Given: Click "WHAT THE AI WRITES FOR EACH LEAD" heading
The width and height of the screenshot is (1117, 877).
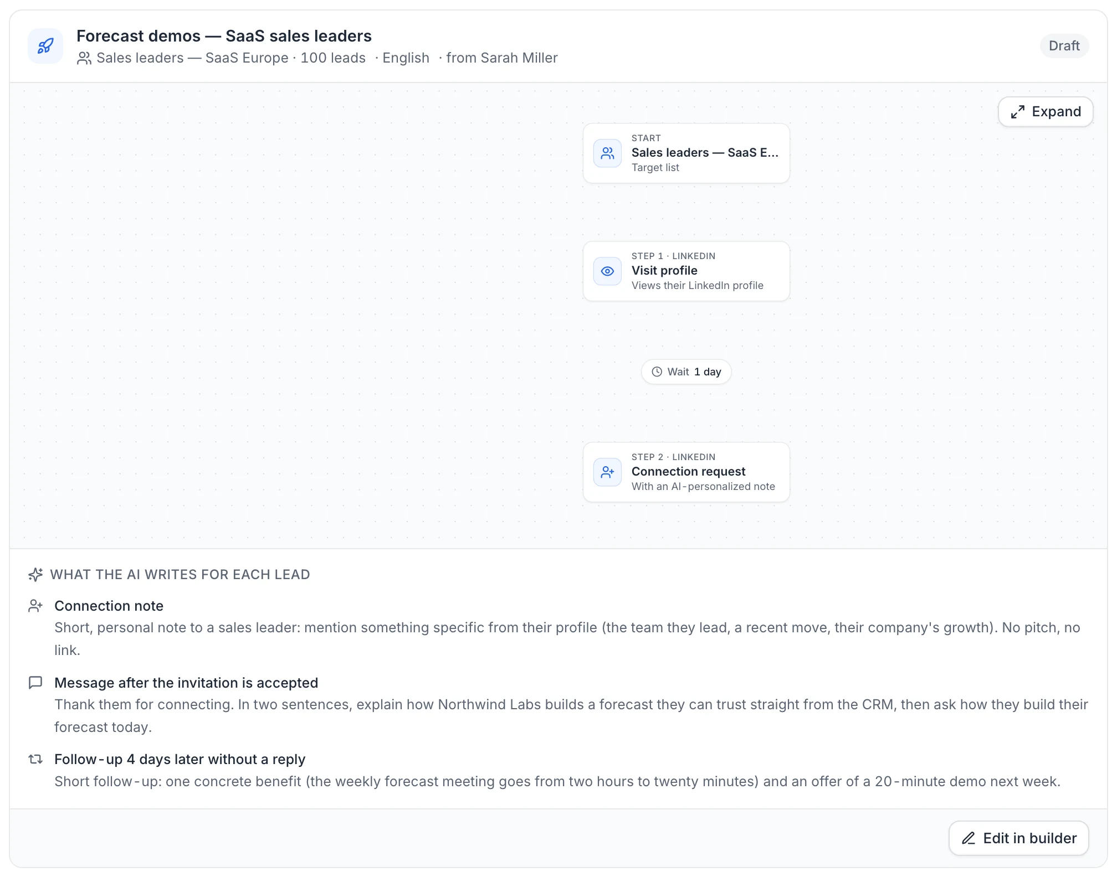Looking at the screenshot, I should tap(180, 575).
